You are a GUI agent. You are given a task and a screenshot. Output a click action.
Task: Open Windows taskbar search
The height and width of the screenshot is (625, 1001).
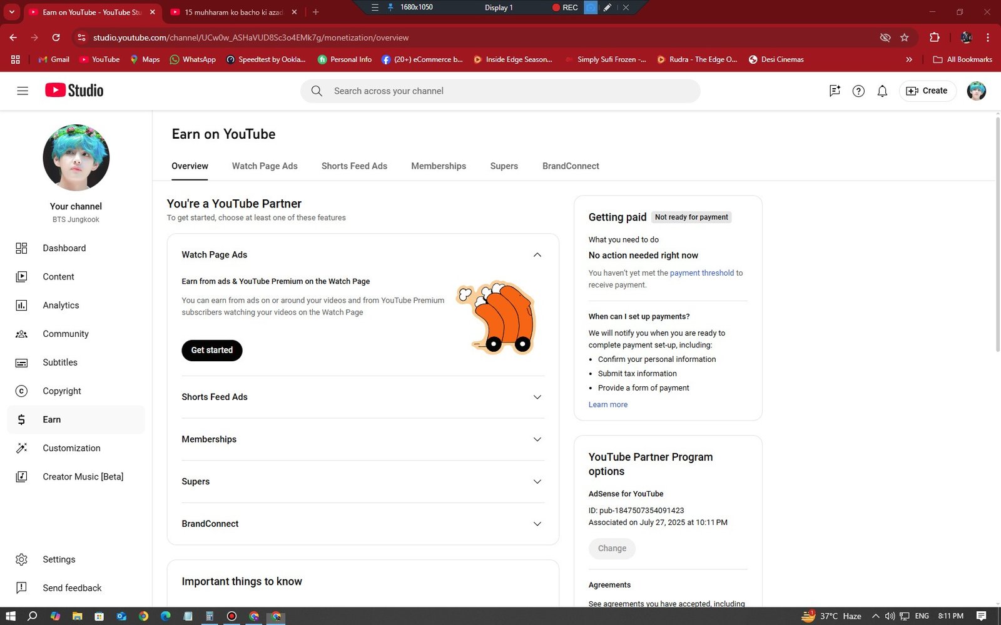point(33,616)
